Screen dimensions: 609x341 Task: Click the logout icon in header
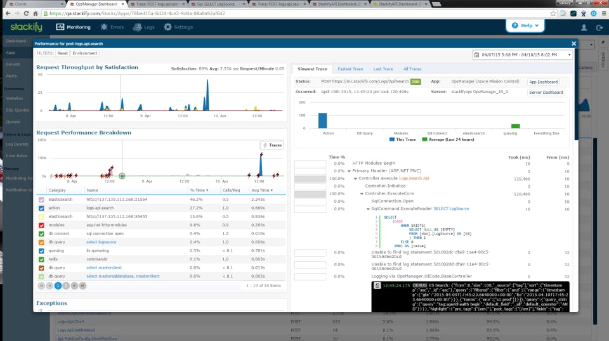pyautogui.click(x=599, y=27)
